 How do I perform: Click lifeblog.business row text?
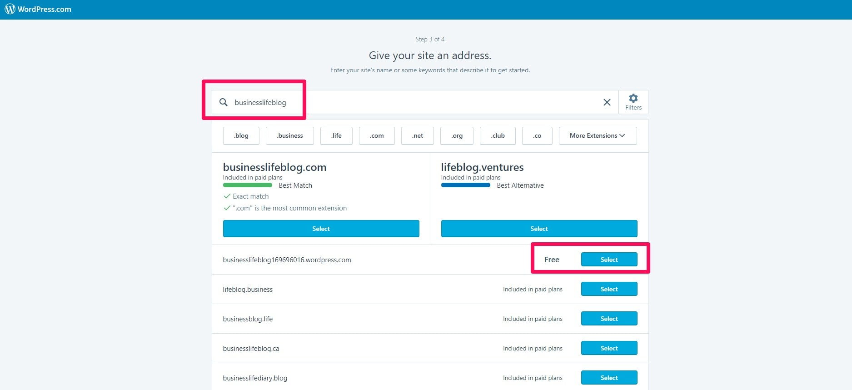pos(248,290)
